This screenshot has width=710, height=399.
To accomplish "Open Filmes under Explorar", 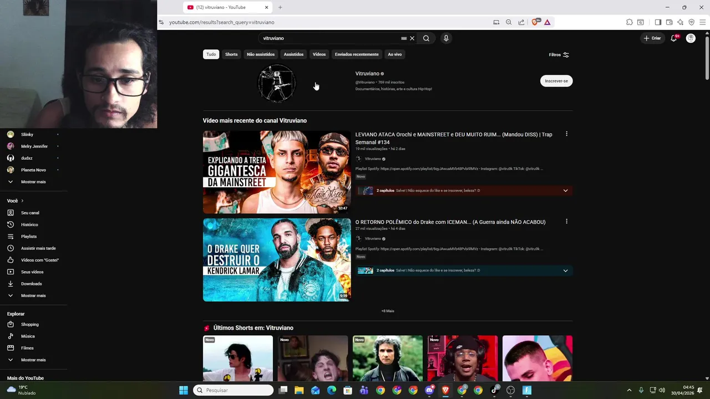I will click(x=33, y=348).
